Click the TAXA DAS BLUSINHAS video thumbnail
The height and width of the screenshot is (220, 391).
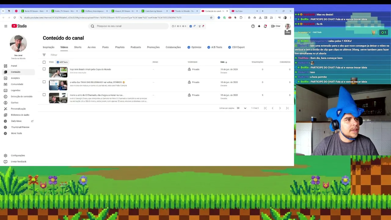click(58, 85)
